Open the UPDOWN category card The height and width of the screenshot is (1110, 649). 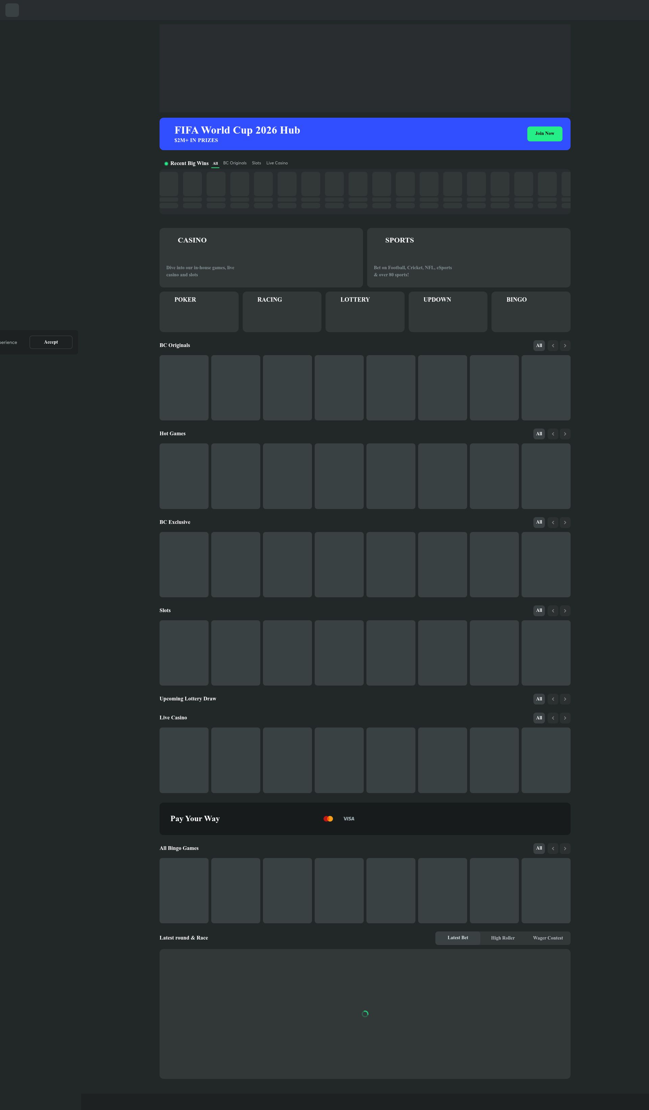448,312
